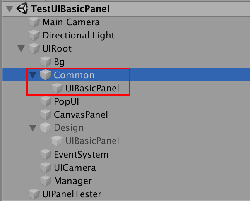Select the greyed UIBasicPanel under Design
Image resolution: width=250 pixels, height=201 pixels.
pyautogui.click(x=92, y=141)
